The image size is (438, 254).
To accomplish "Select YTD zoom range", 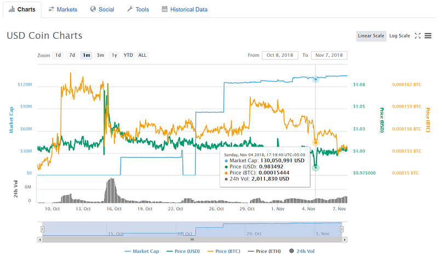I will click(x=129, y=55).
